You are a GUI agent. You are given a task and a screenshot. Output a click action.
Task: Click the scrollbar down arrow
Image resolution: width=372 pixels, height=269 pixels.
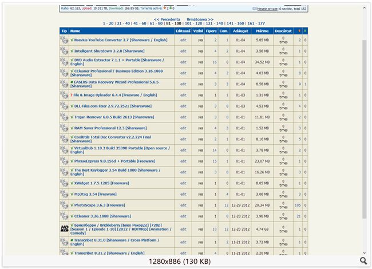tap(365, 253)
